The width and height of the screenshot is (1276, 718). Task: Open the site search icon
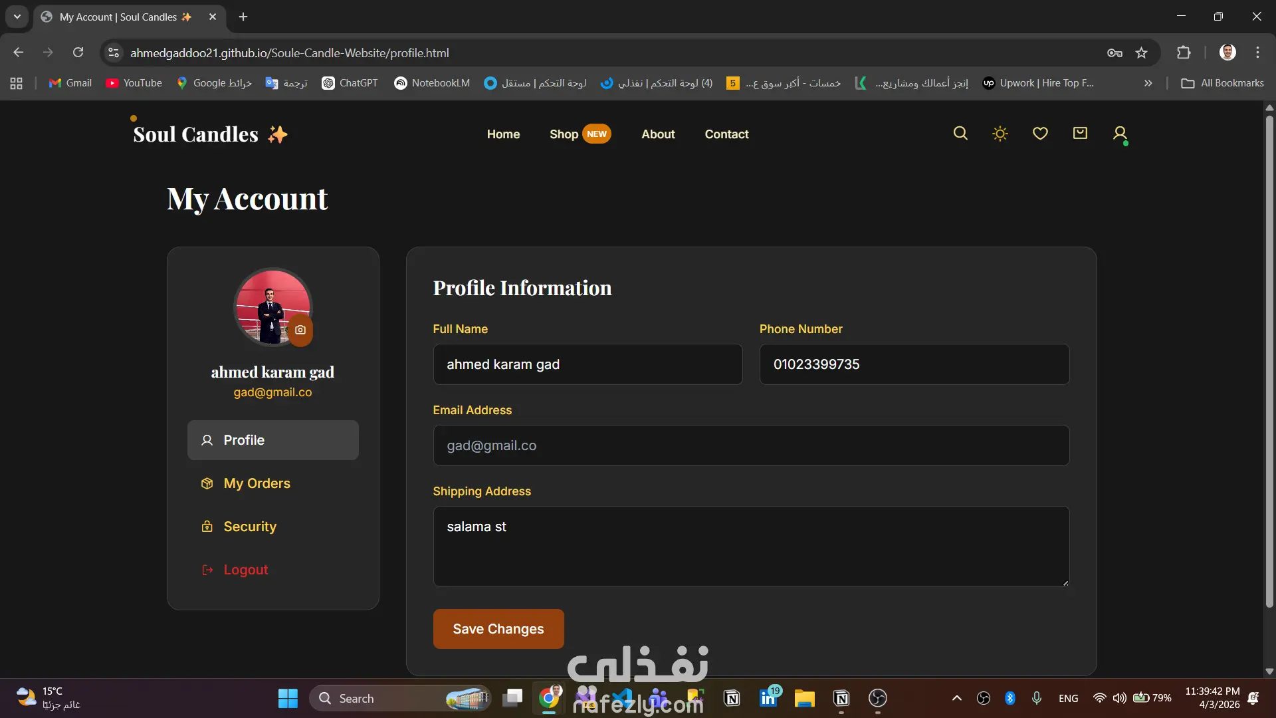click(960, 134)
